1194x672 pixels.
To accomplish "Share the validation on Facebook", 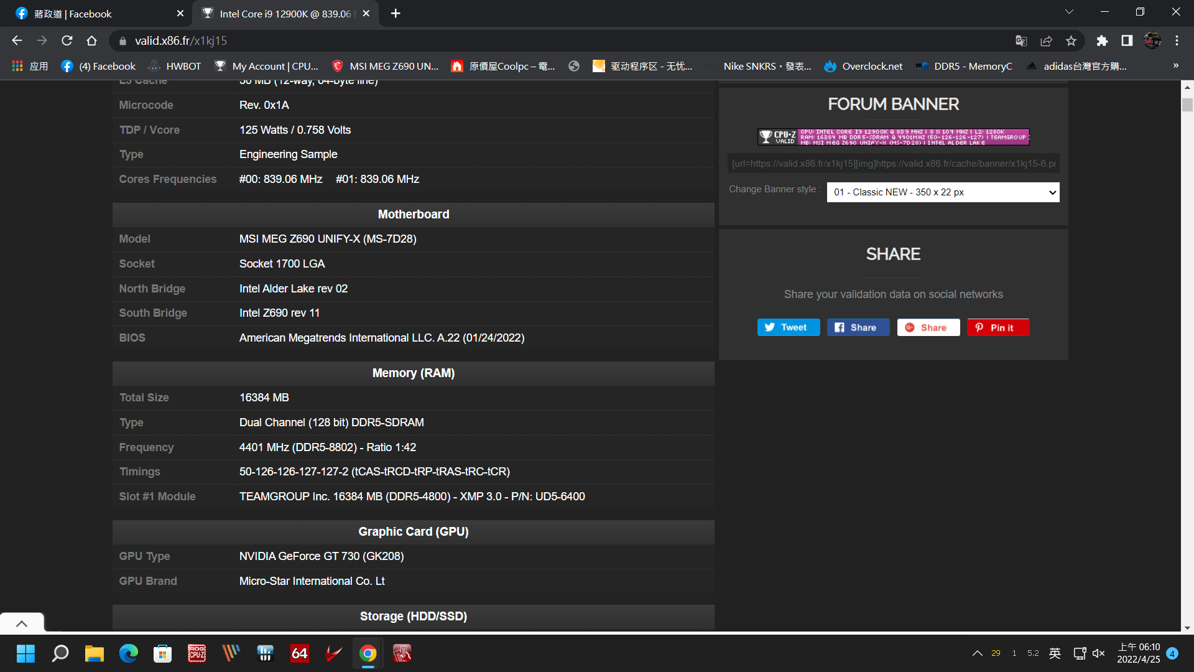I will pos(858,327).
